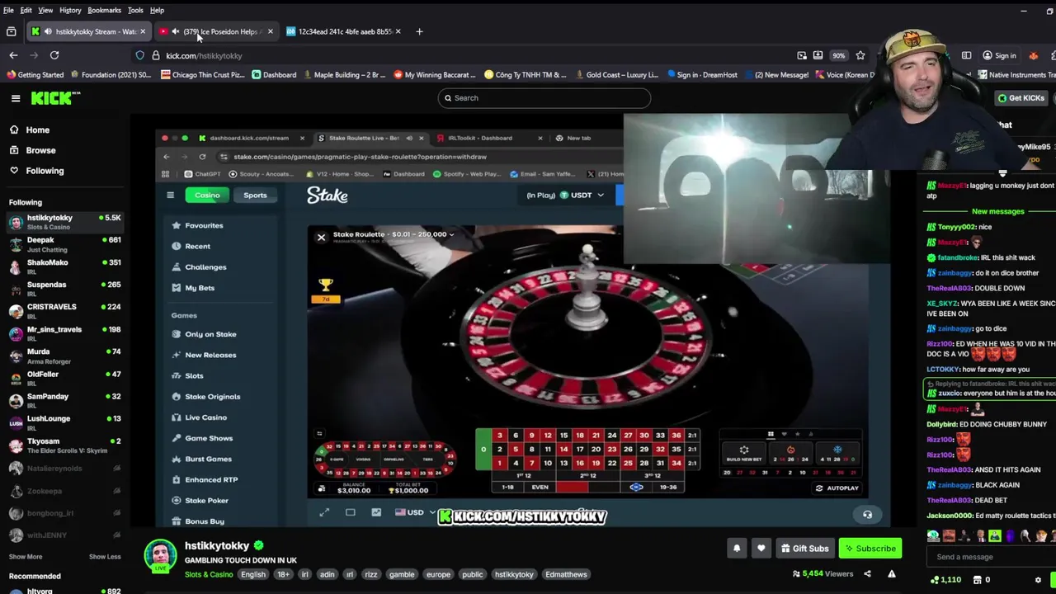Go back with the browser back arrow
This screenshot has width=1056, height=594.
point(13,55)
